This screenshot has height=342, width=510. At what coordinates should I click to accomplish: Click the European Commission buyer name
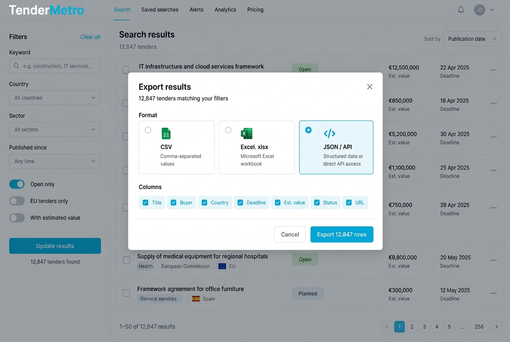(186, 266)
